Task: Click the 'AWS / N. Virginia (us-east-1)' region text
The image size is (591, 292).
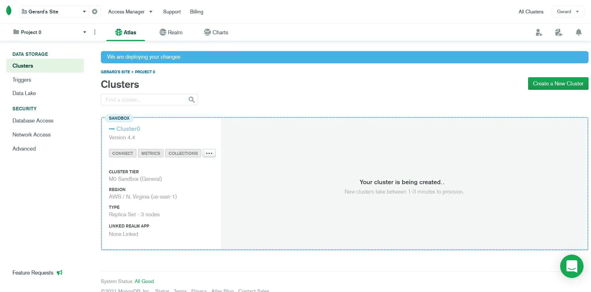Action: pyautogui.click(x=143, y=197)
